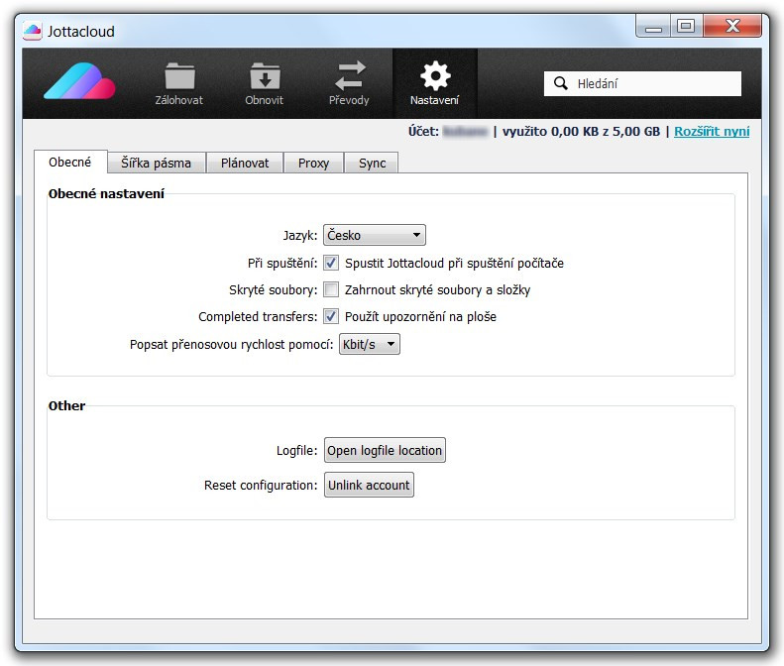Screen dimensions: 784x666
Task: Click the Completed transfers: label
Action: tap(258, 317)
